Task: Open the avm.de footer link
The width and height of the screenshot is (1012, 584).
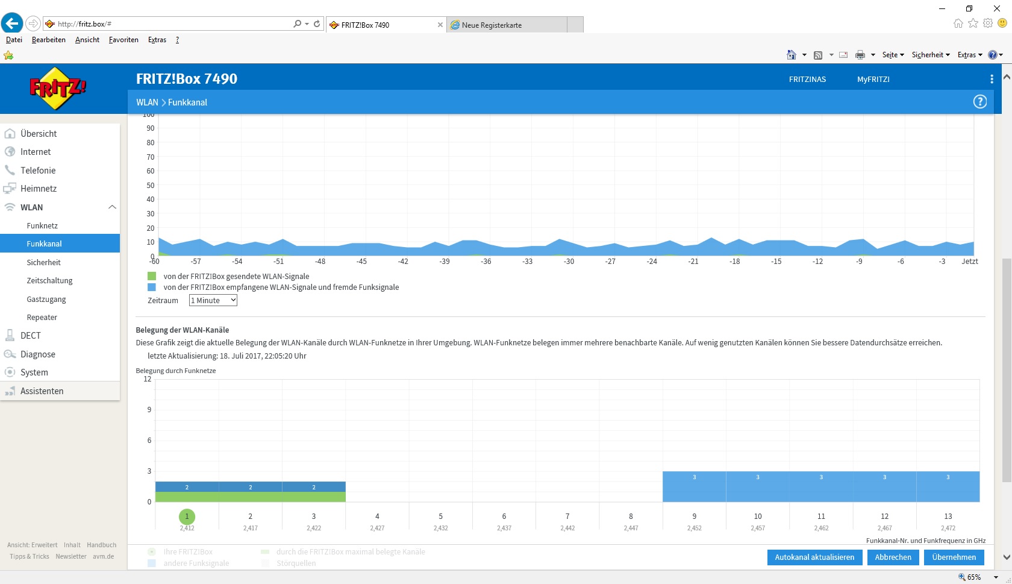Action: [104, 556]
